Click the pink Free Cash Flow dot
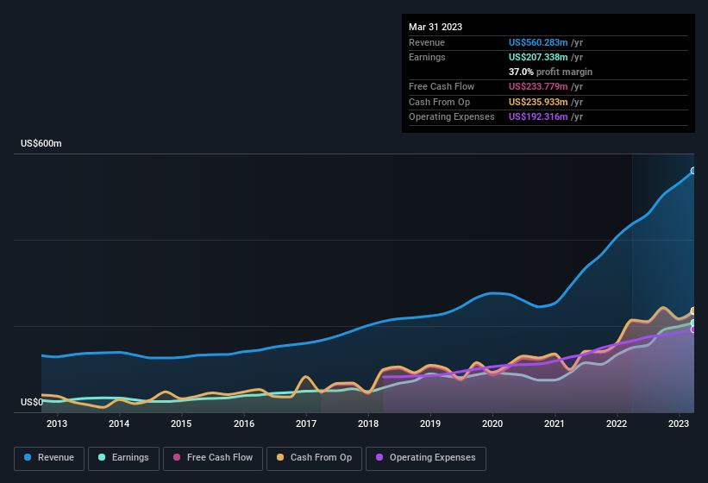This screenshot has width=708, height=483. [177, 458]
